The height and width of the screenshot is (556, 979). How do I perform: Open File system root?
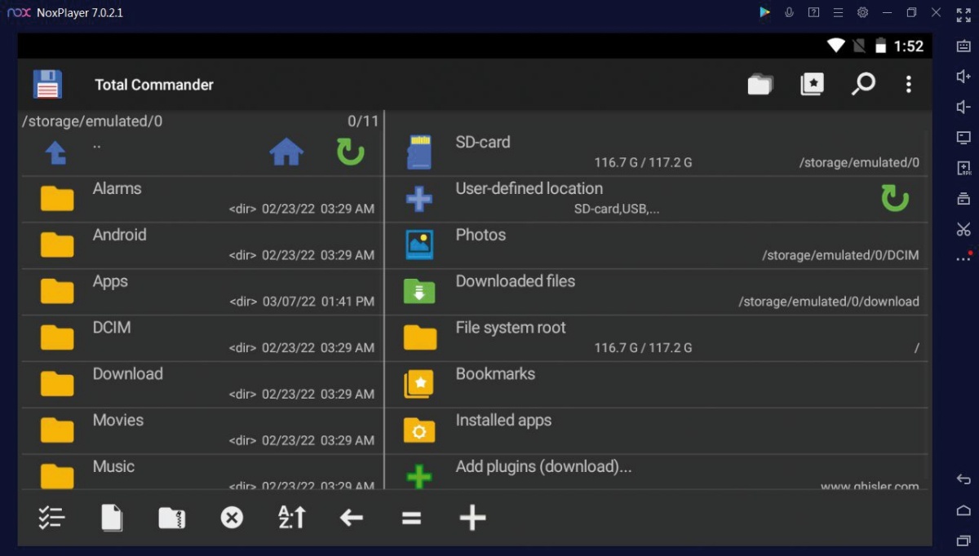pos(657,338)
